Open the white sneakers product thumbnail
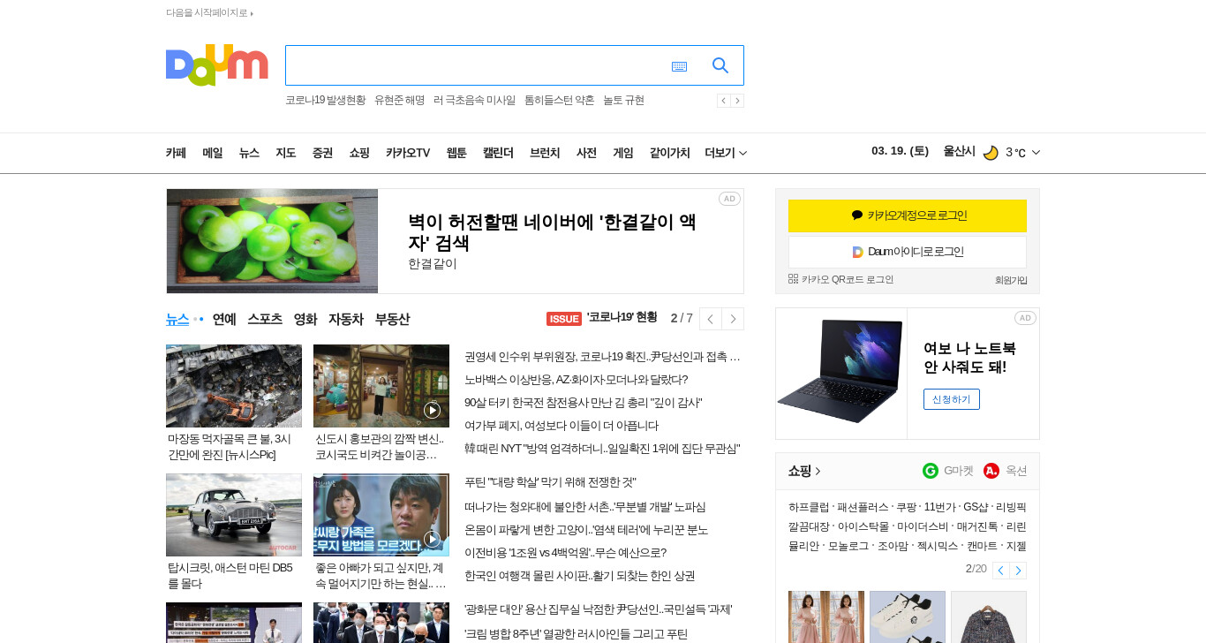This screenshot has width=1206, height=643. (908, 617)
